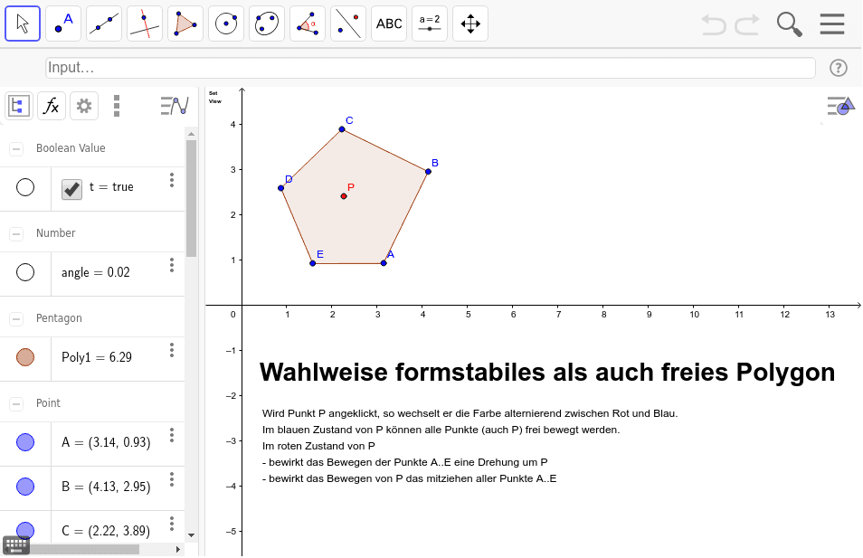Select the Move arrow tool
Image resolution: width=863 pixels, height=558 pixels.
click(x=23, y=24)
